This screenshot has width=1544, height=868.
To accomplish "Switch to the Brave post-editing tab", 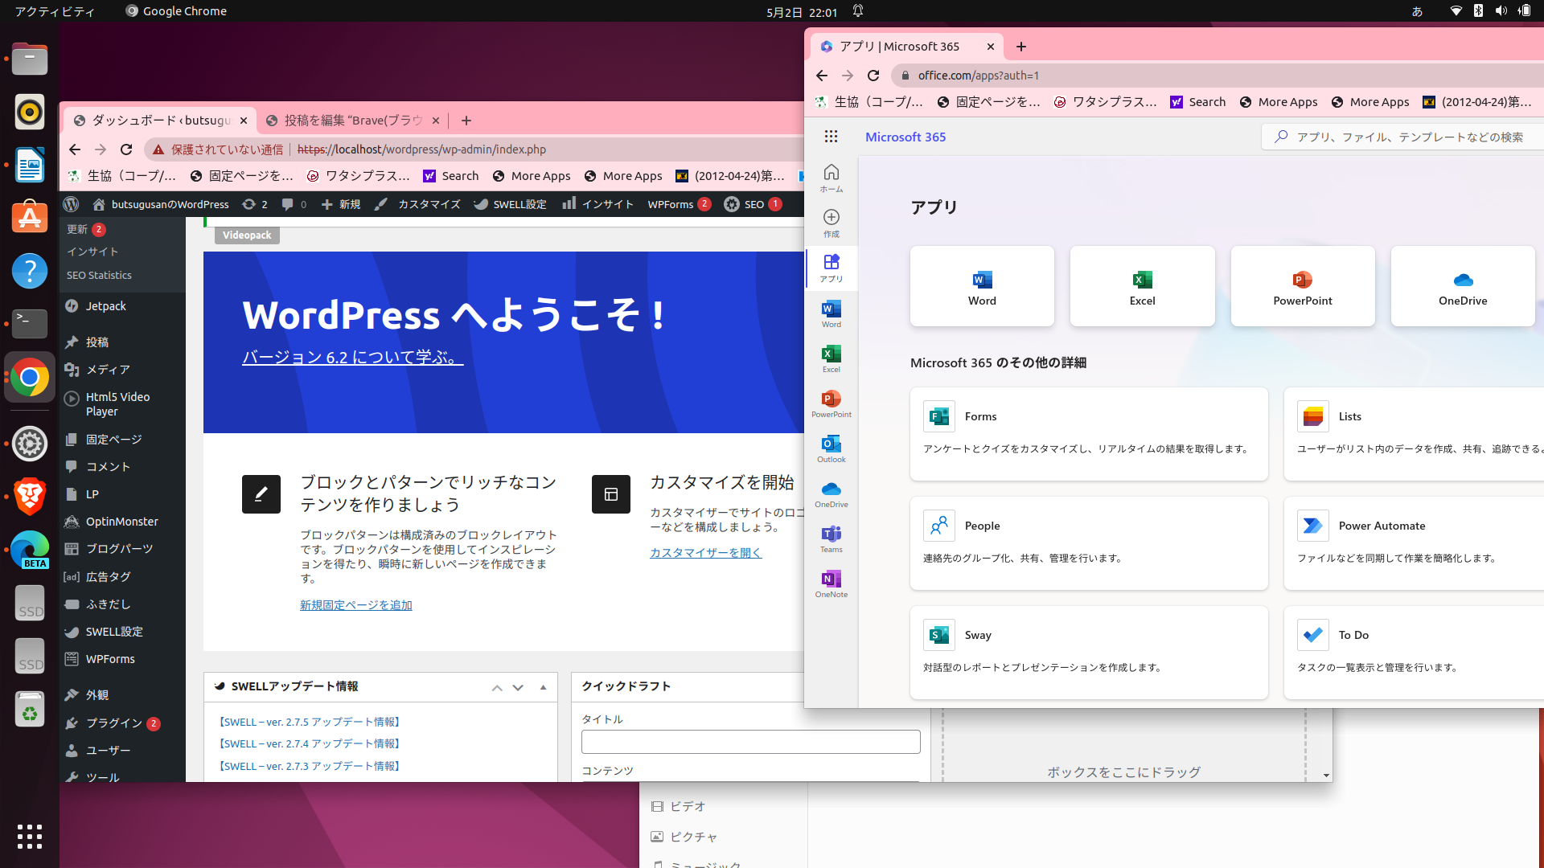I will point(352,121).
